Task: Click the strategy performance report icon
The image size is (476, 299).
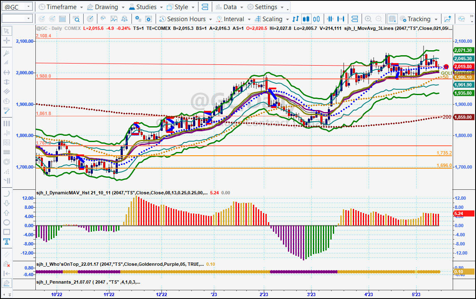Action: tap(114, 19)
